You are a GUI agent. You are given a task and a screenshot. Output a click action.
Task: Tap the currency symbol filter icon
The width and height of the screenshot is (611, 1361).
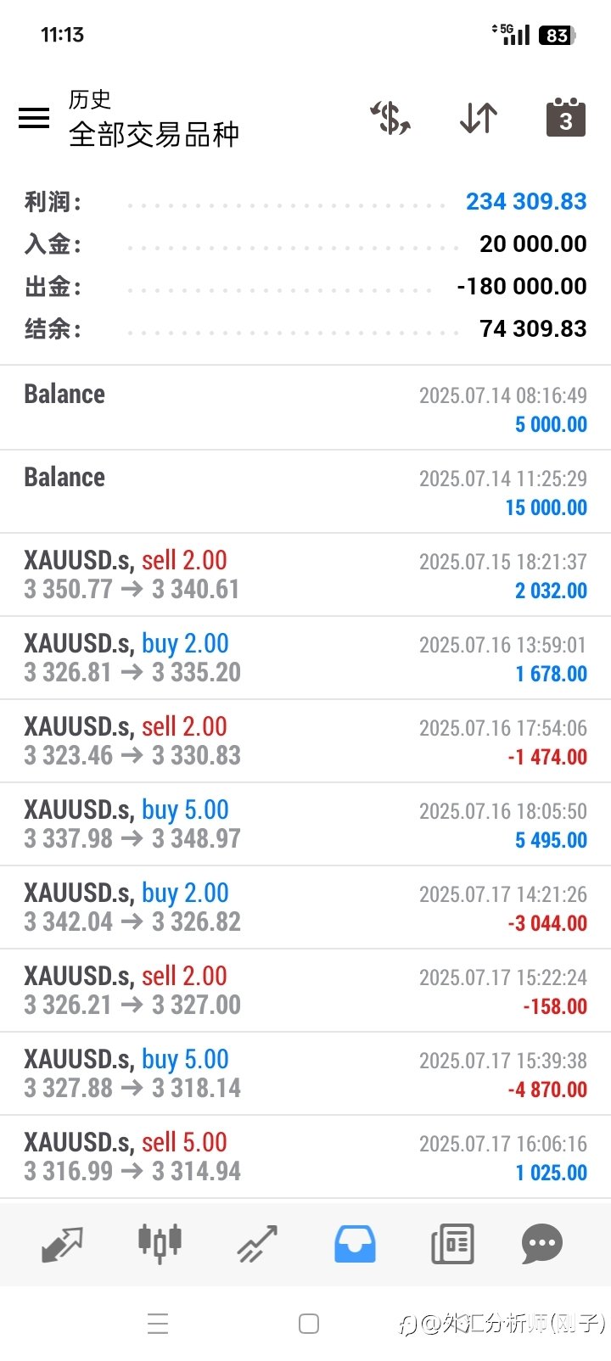[x=390, y=118]
